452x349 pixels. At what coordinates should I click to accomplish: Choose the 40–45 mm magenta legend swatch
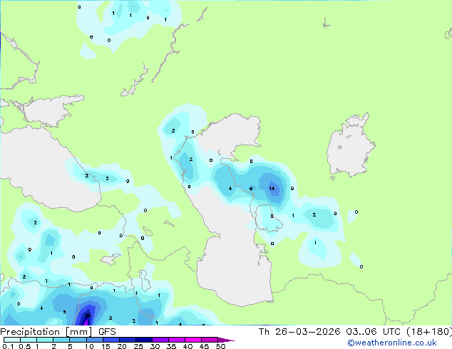click(x=193, y=340)
